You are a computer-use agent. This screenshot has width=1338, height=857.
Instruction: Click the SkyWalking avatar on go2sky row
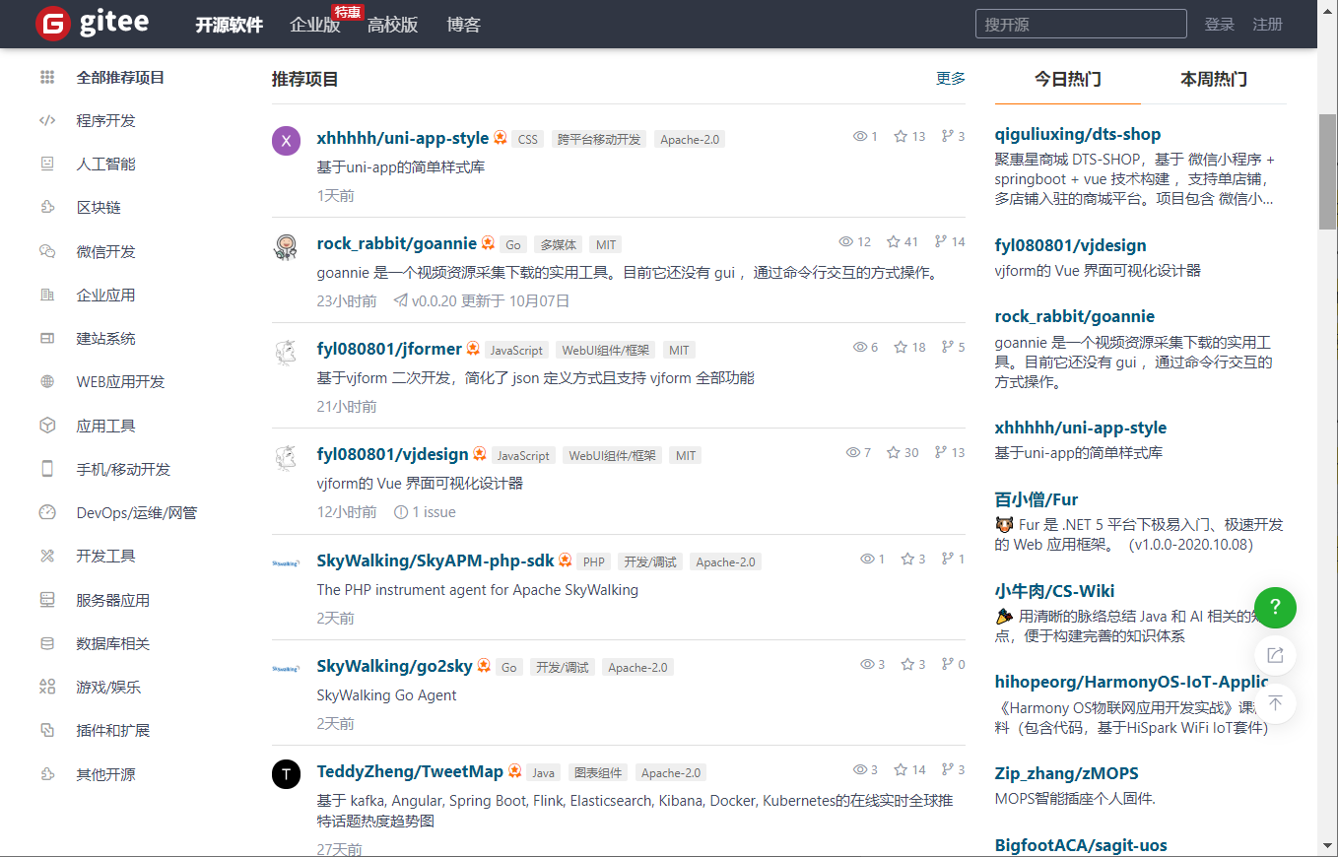[x=286, y=669]
